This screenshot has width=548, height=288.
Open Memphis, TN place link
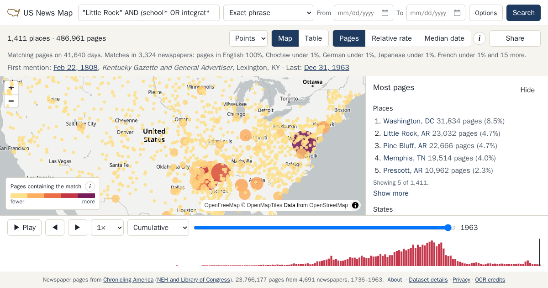pyautogui.click(x=404, y=158)
